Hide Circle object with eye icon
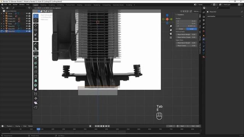Image resolution: width=244 pixels, height=137 pixels. pyautogui.click(x=27, y=14)
